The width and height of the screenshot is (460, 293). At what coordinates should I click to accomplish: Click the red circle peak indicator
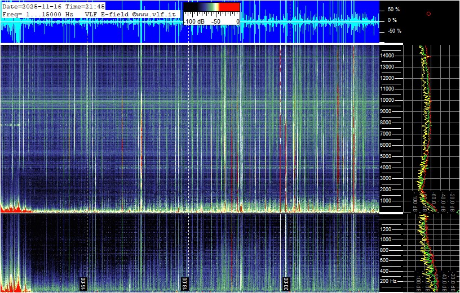[x=428, y=13]
